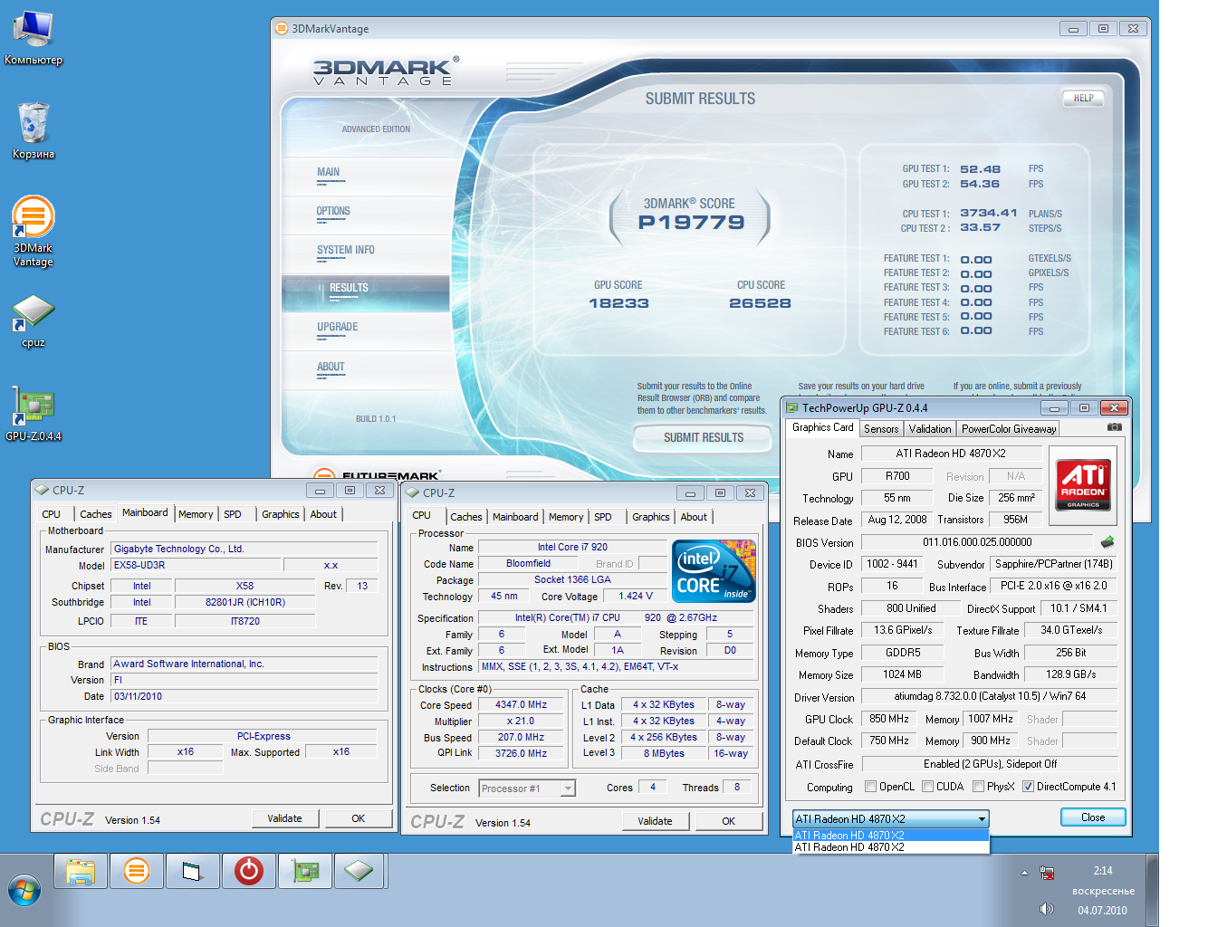Click the Intel Core i7 logo in CPU-Z
This screenshot has width=1208, height=927.
click(x=714, y=571)
